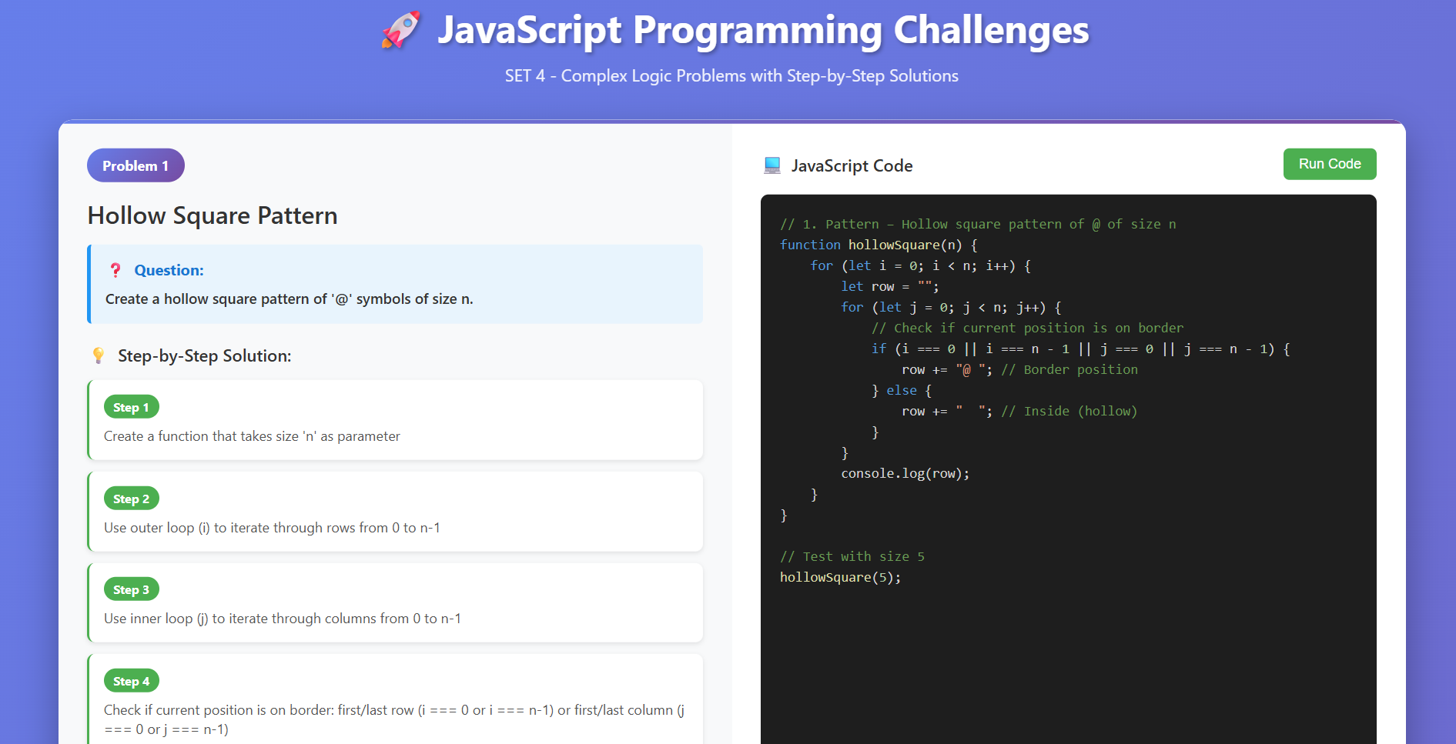1456x744 pixels.
Task: Click the red question mark icon
Action: (115, 270)
